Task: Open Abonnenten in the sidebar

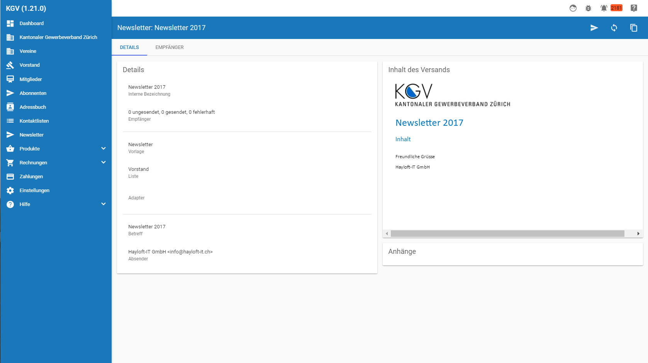Action: click(33, 93)
